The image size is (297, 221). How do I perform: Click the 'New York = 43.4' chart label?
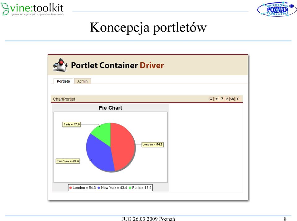(x=68, y=161)
